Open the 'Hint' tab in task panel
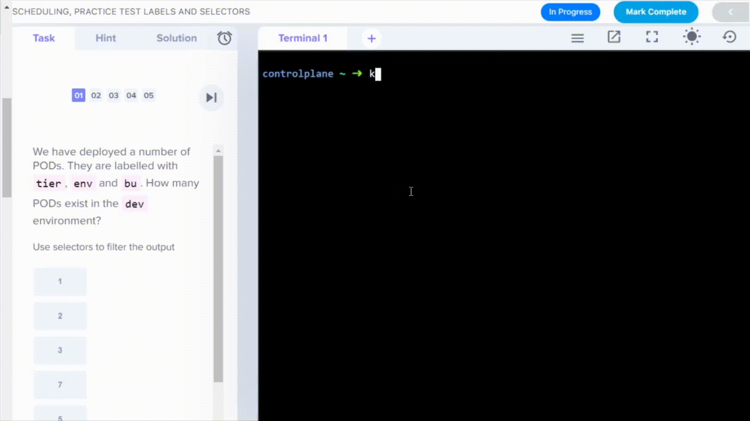The image size is (750, 421). point(105,37)
